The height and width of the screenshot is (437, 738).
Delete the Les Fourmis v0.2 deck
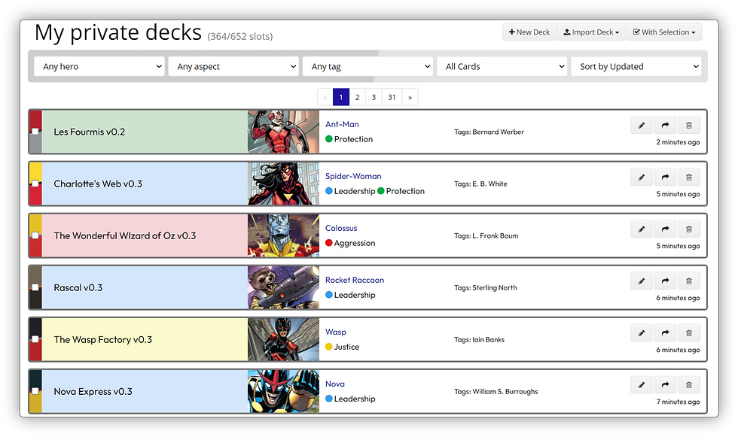(x=688, y=126)
